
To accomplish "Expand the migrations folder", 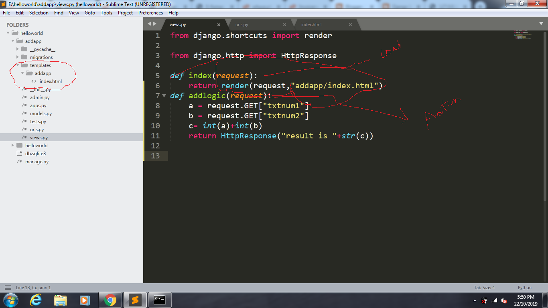I will 18,57.
